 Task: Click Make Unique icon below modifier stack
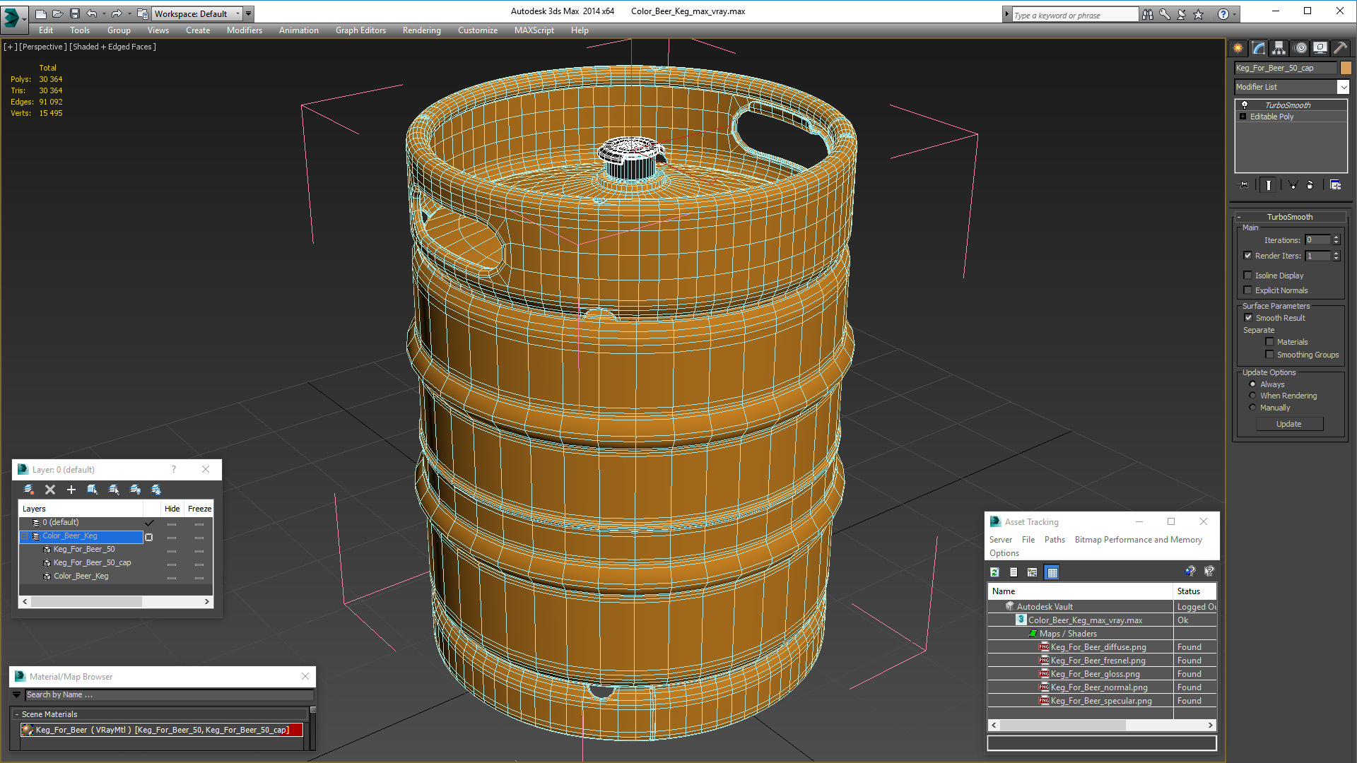point(1293,185)
